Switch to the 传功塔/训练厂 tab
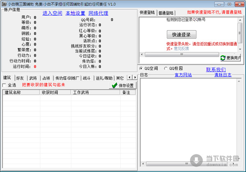 67,78
